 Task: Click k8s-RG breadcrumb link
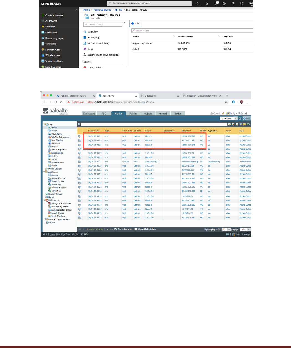[x=119, y=10]
